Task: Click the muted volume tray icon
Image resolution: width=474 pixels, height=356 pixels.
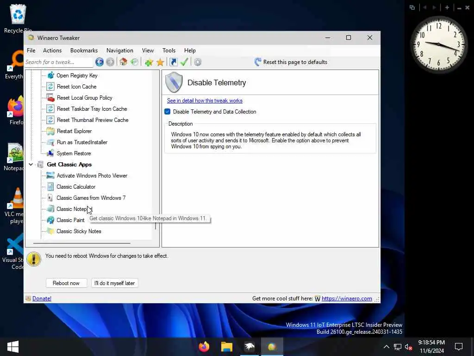Action: [408, 347]
